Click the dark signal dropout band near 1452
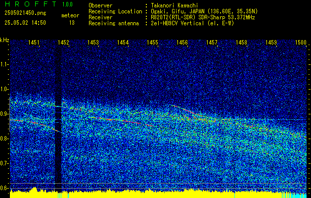 58,117
